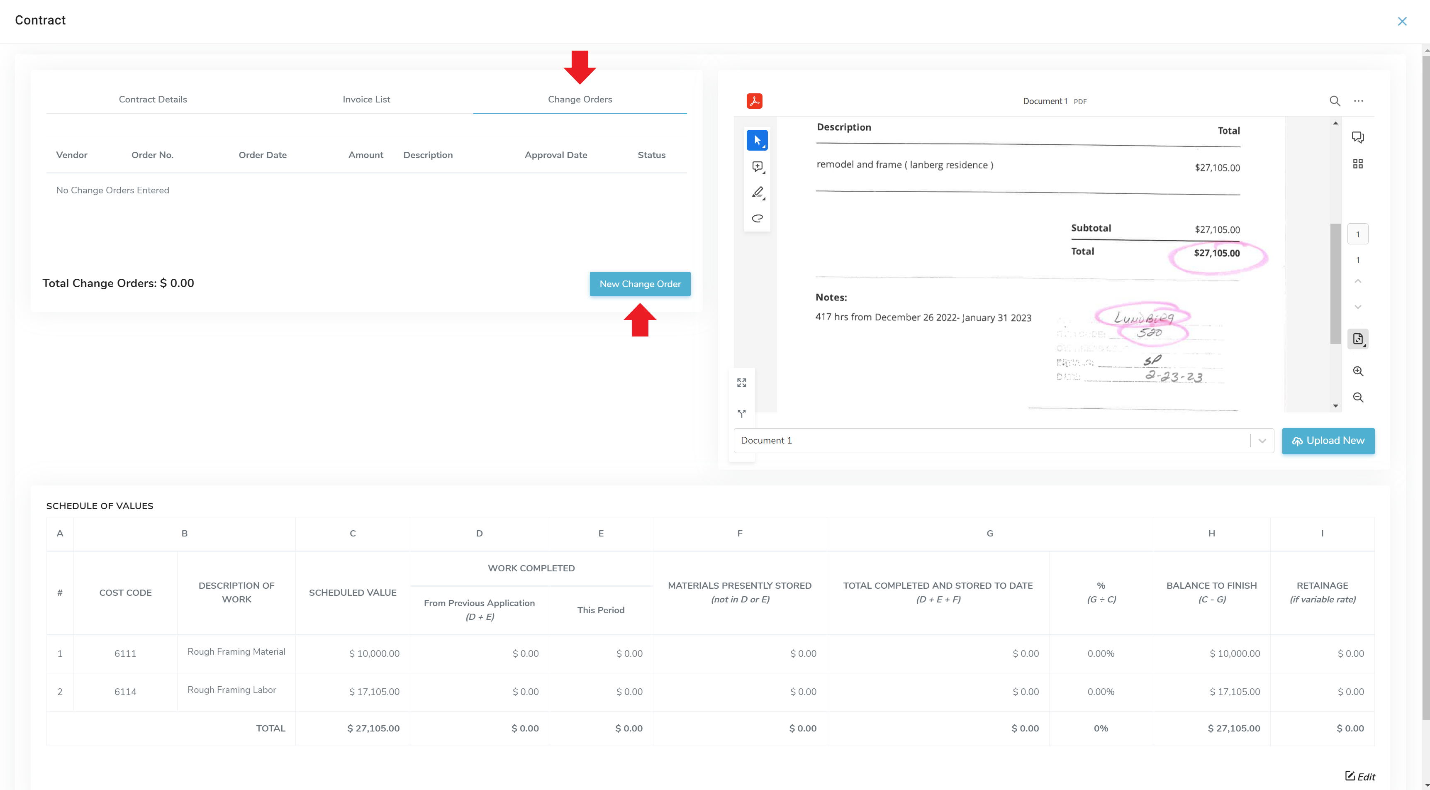
Task: Go to previous PDF page chevron
Action: coord(1358,281)
